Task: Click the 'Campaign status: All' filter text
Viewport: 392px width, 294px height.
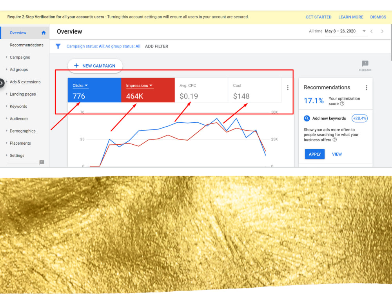Action: [85, 46]
